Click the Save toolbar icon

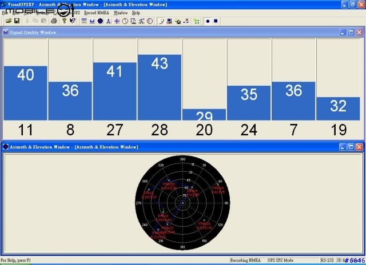point(17,21)
